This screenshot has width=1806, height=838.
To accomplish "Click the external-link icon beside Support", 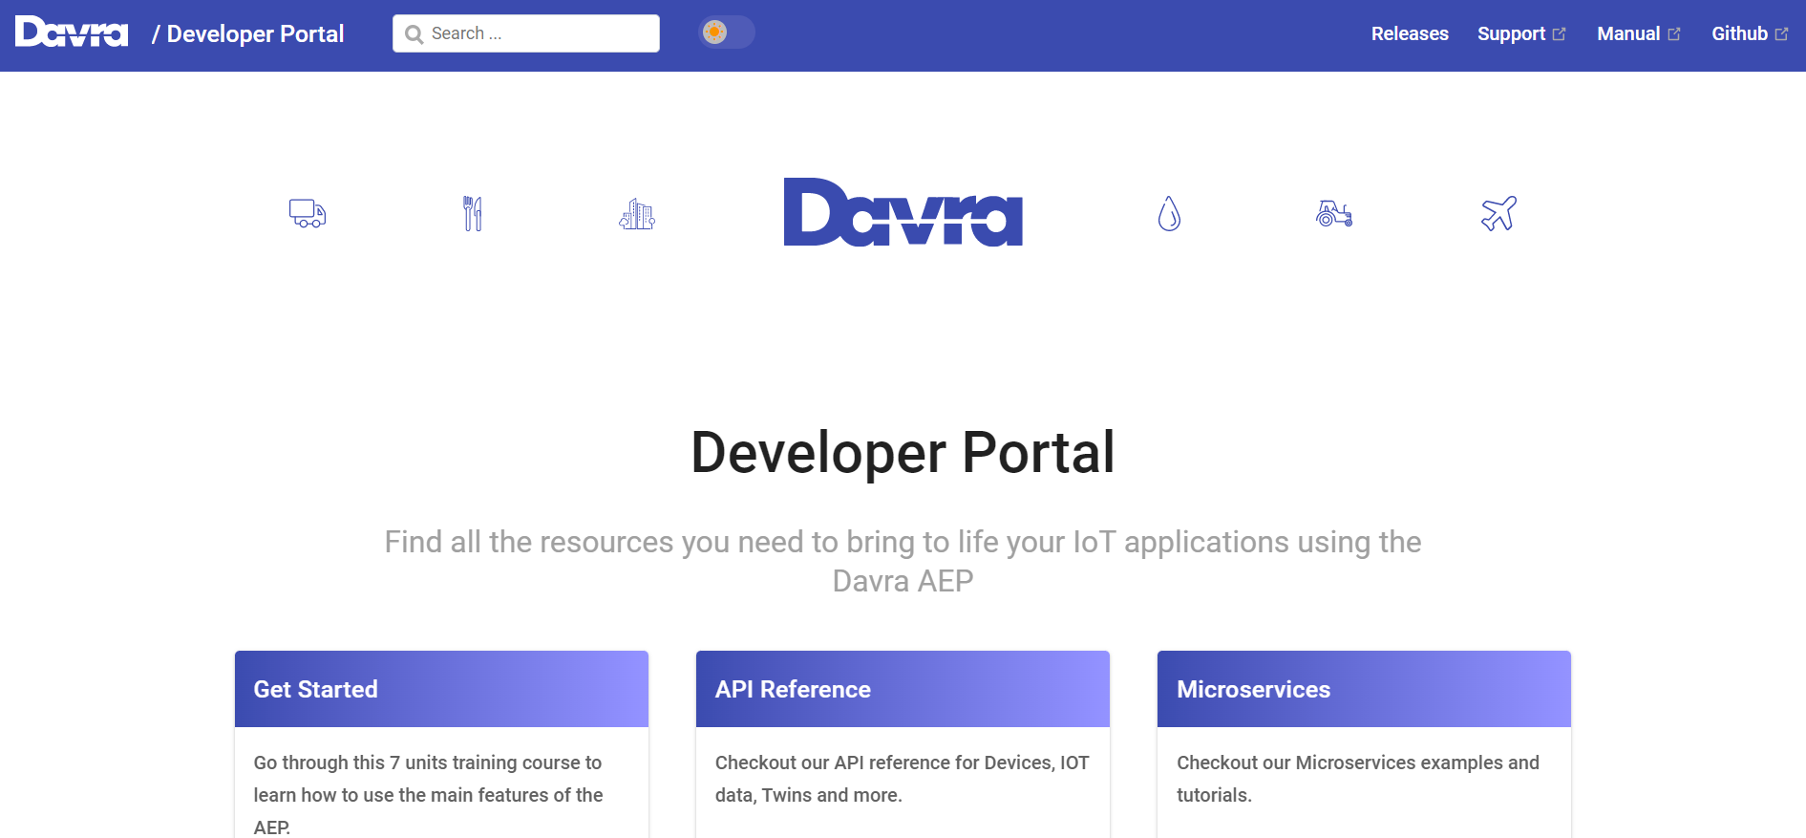I will click(x=1560, y=34).
